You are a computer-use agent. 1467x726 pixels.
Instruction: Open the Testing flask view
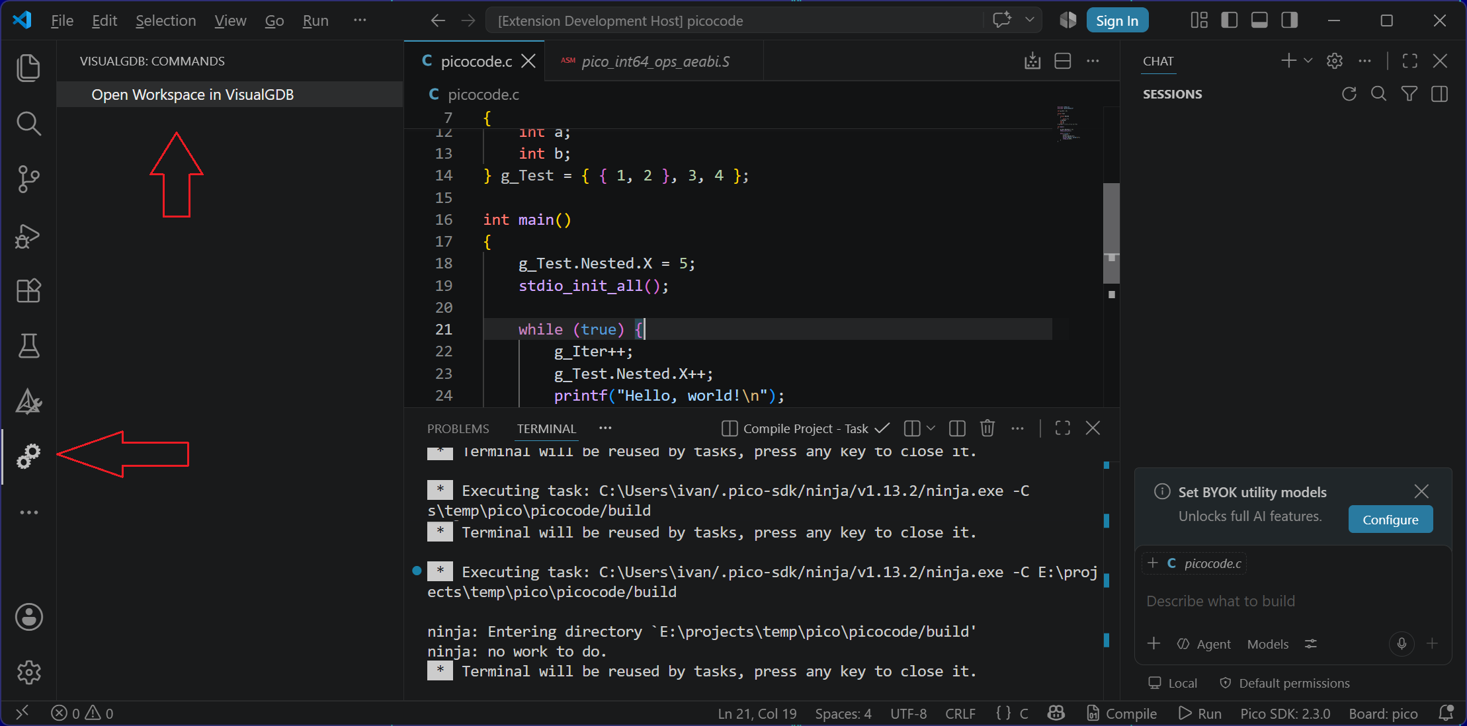(28, 346)
